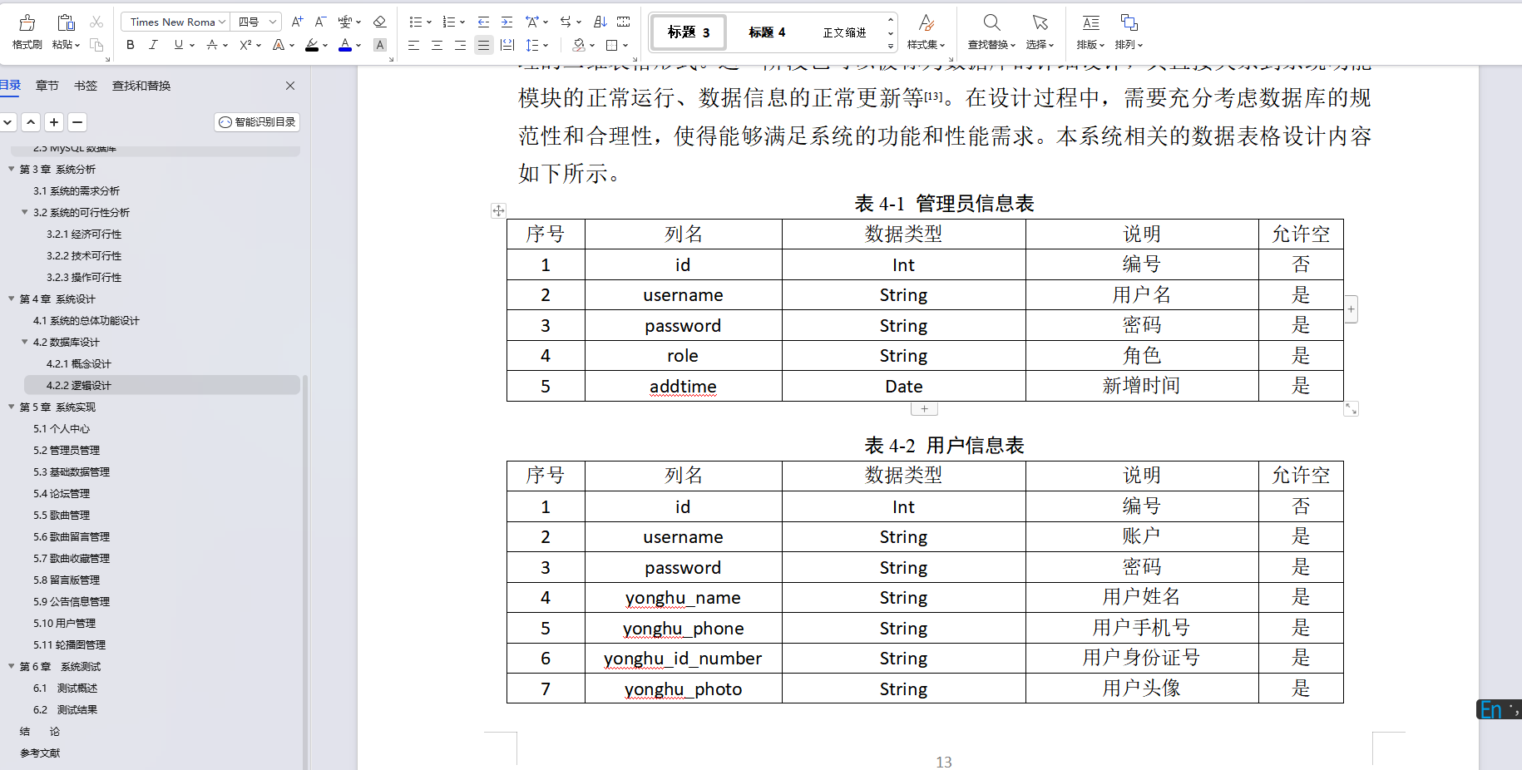Collapse the 第 4 章 系统设计 tree node
This screenshot has width=1522, height=770.
(x=12, y=299)
